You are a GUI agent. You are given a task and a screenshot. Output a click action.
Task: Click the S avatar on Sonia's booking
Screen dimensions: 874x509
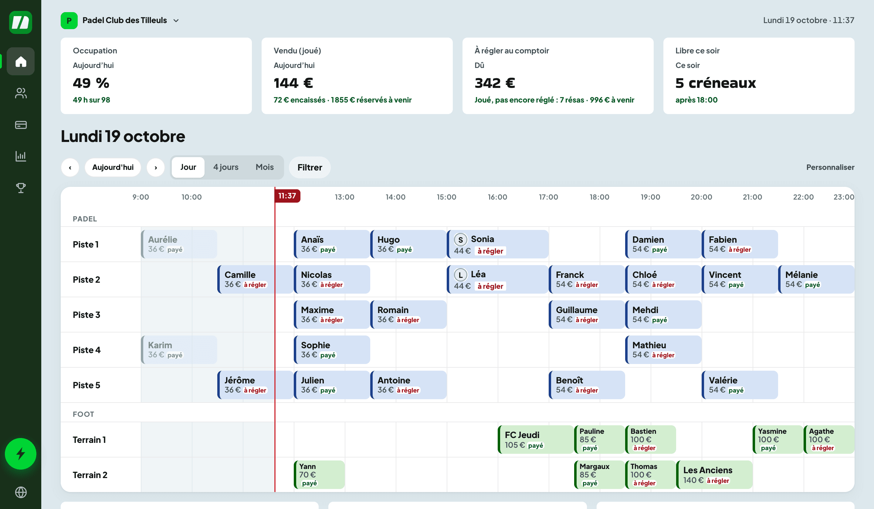460,240
